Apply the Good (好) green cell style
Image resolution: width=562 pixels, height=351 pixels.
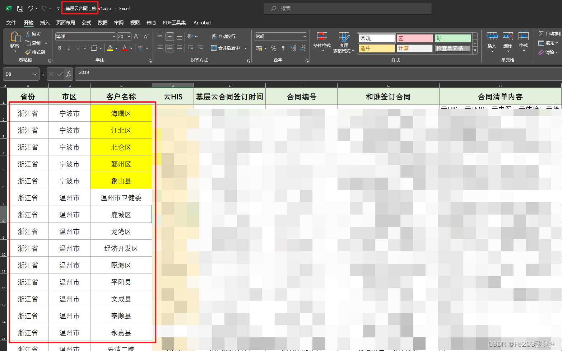(452, 38)
